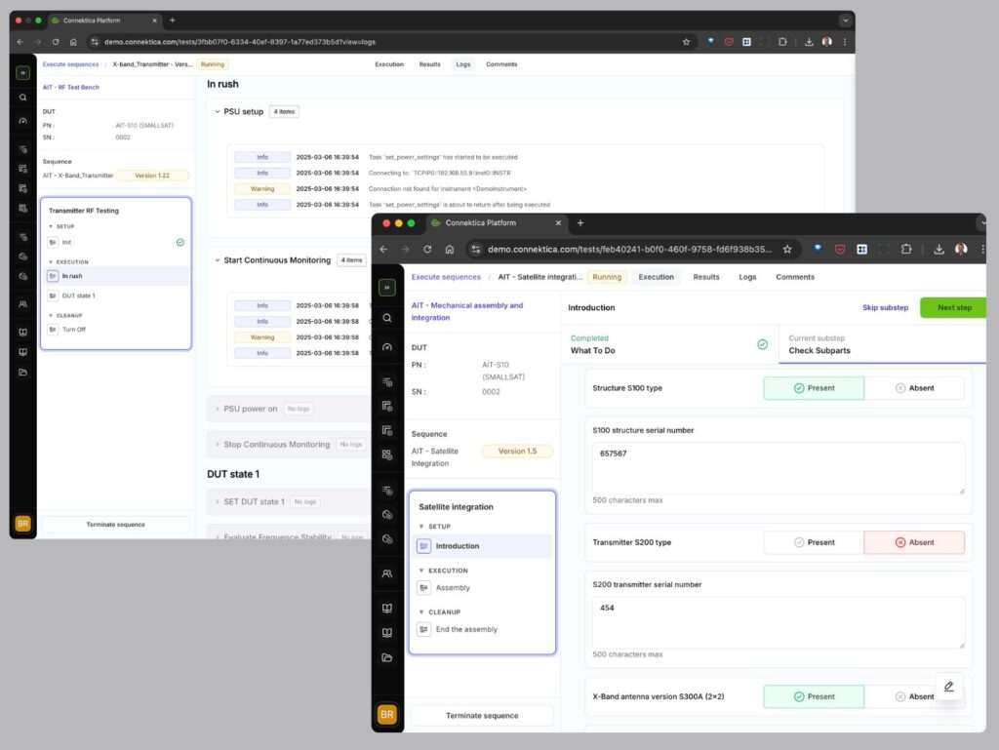The width and height of the screenshot is (999, 750).
Task: Collapse Start Continuous Monitoring log group
Action: pyautogui.click(x=218, y=260)
